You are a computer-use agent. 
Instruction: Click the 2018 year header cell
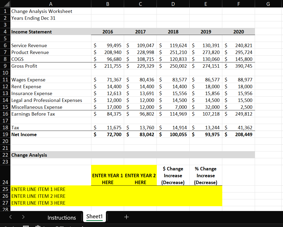point(173,32)
